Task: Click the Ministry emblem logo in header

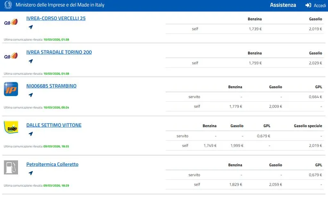Action: pyautogui.click(x=8, y=5)
